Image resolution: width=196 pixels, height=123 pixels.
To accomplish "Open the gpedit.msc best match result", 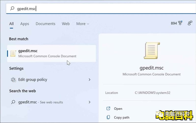I will [x=51, y=53].
